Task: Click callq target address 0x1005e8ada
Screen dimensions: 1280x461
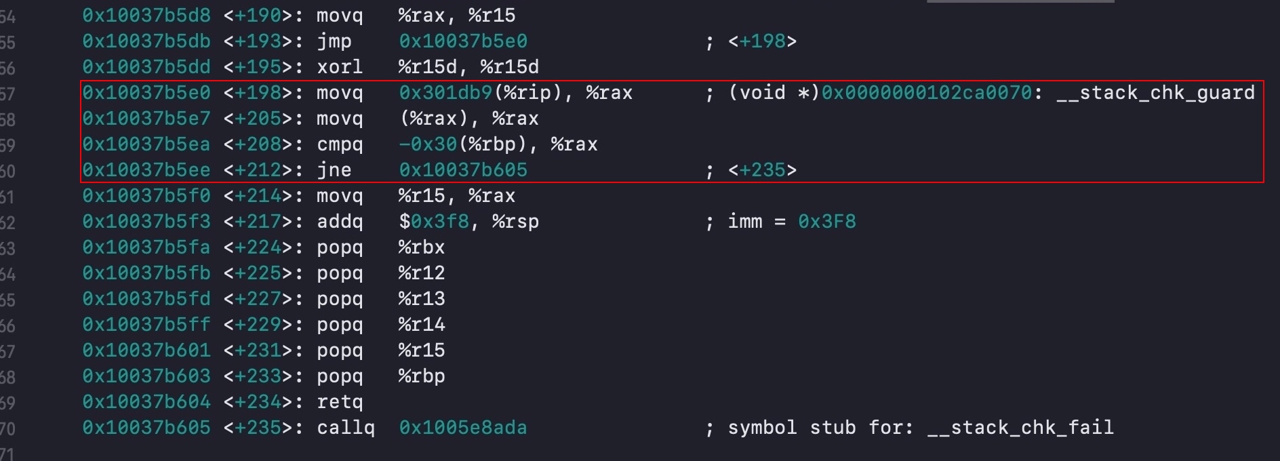Action: click(x=463, y=428)
